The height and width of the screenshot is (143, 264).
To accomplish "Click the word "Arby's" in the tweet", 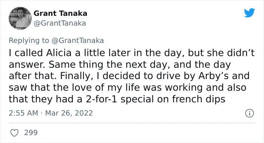I will pos(213,76).
